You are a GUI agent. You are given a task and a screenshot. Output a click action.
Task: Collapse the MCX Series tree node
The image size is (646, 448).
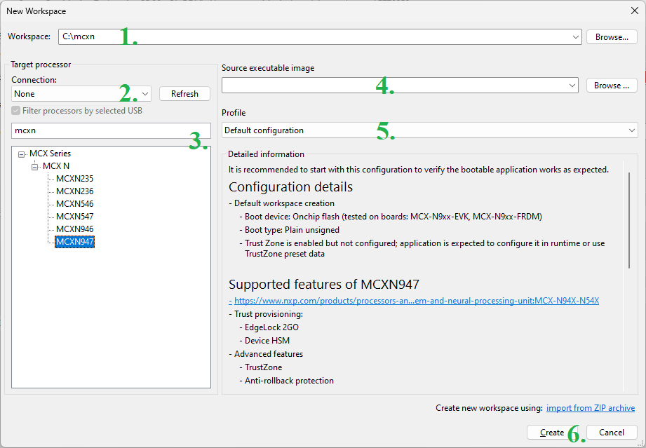click(22, 154)
